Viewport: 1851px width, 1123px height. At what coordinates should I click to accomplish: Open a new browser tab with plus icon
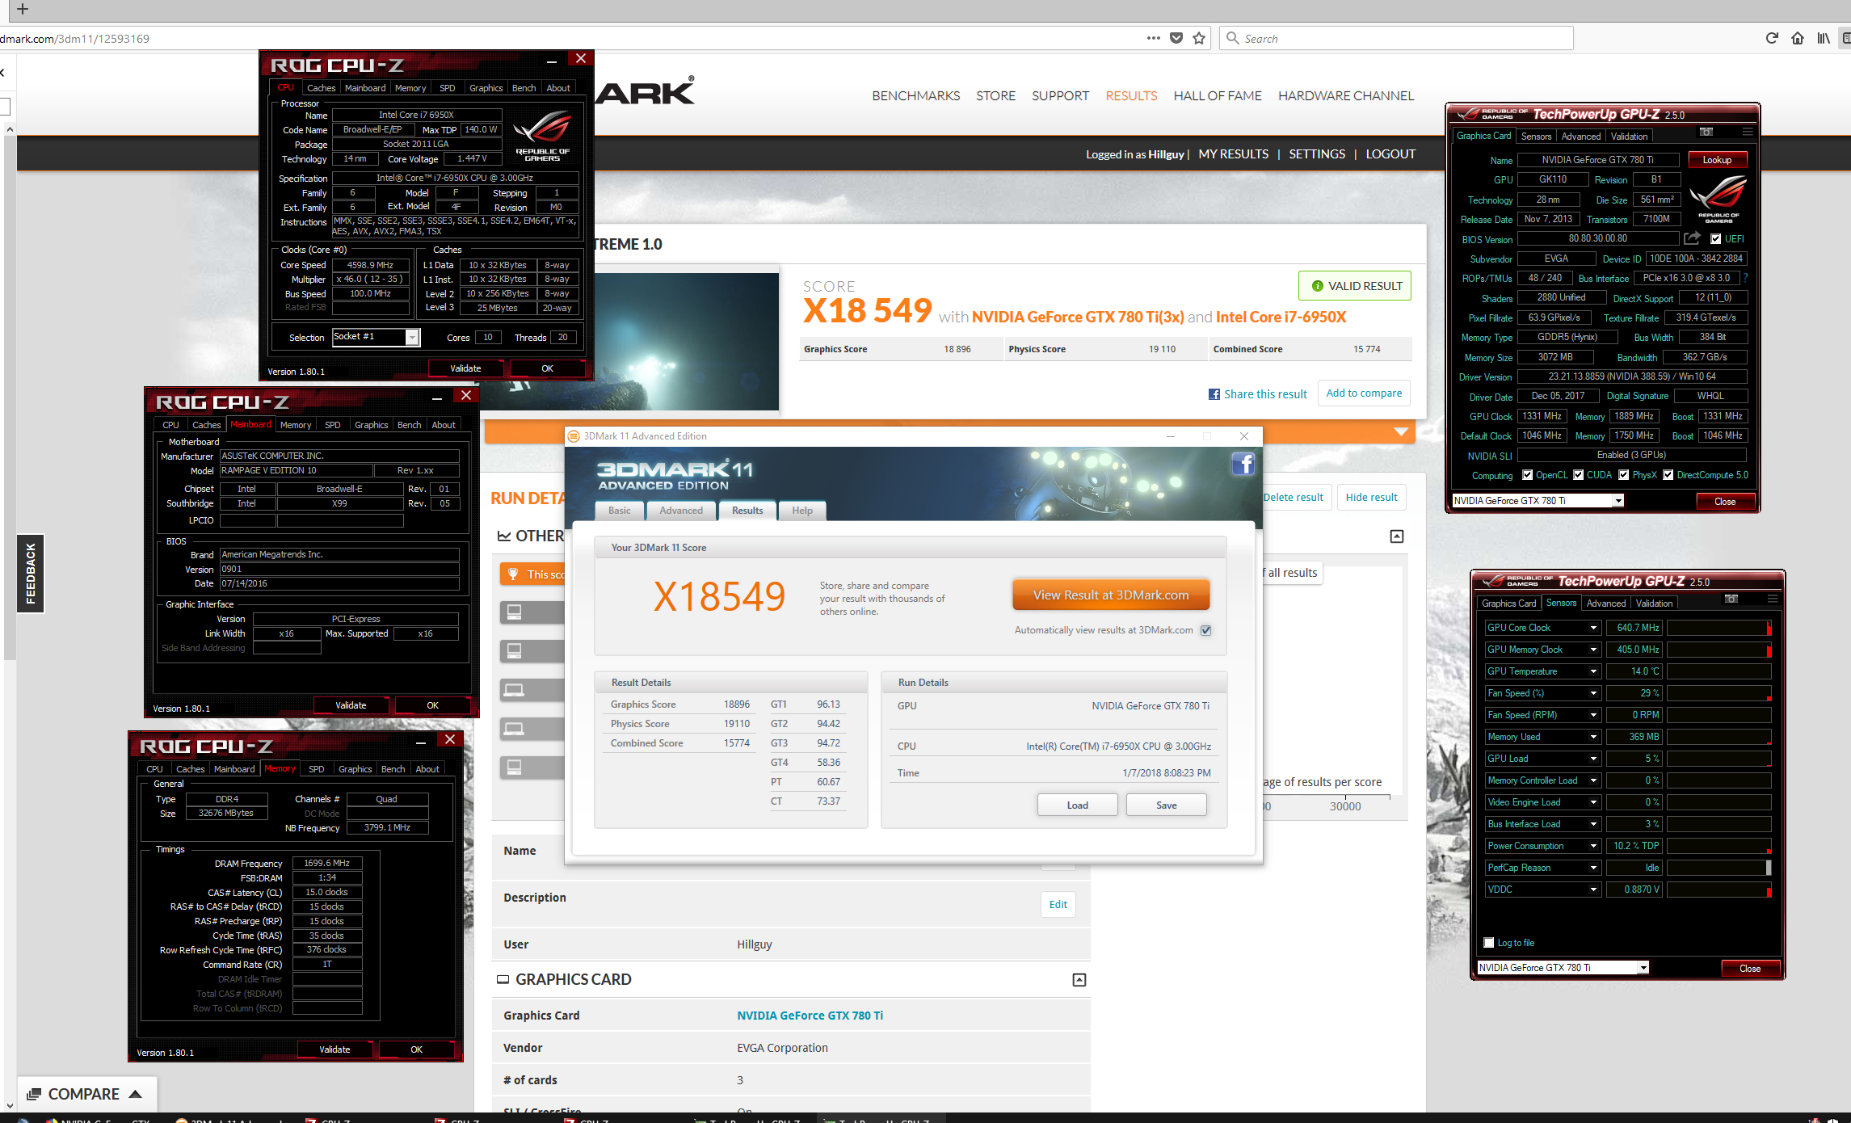coord(23,9)
